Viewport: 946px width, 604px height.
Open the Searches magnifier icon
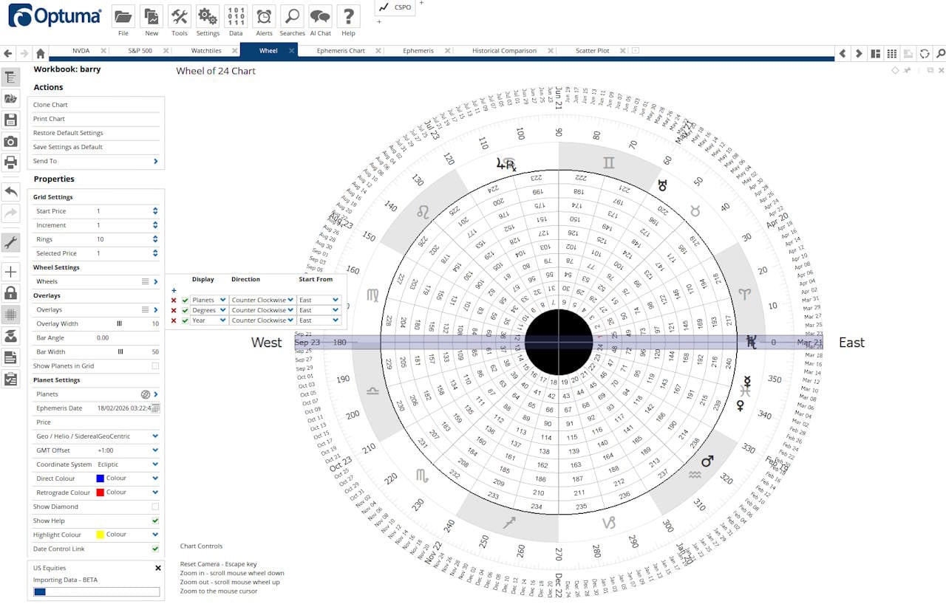[x=292, y=16]
